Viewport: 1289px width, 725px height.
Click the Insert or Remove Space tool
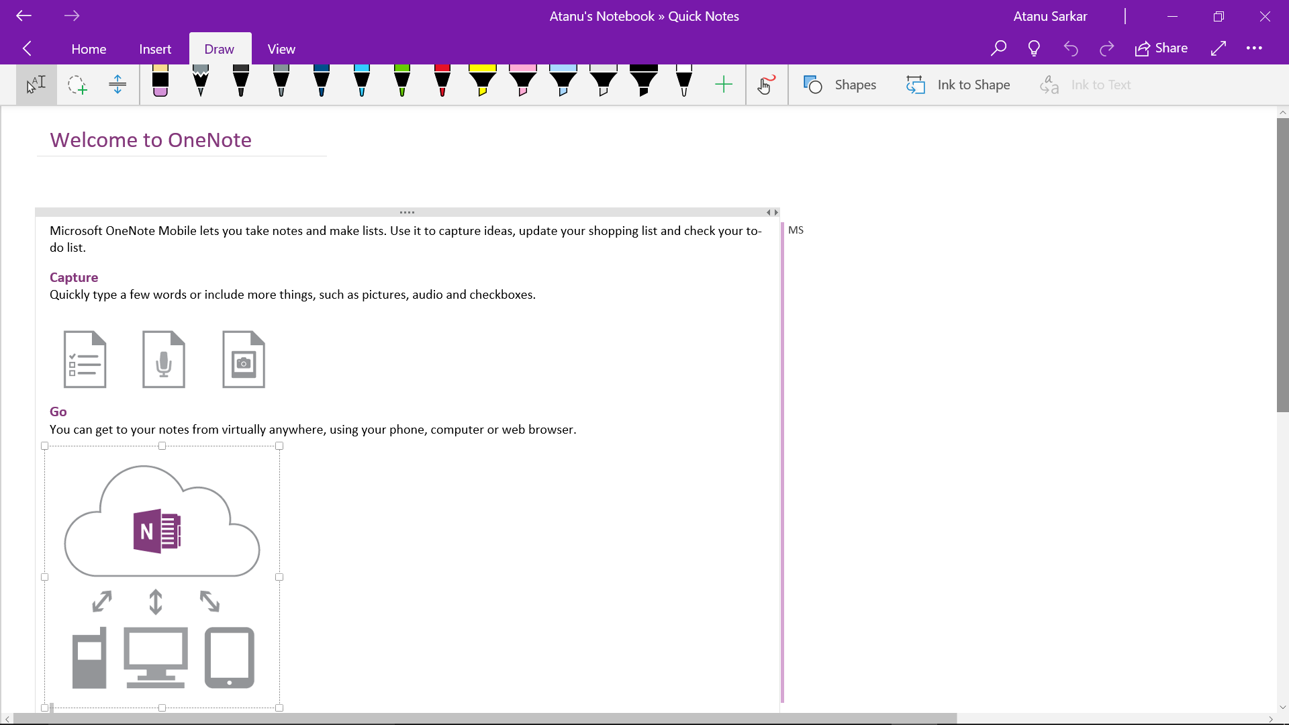(117, 85)
